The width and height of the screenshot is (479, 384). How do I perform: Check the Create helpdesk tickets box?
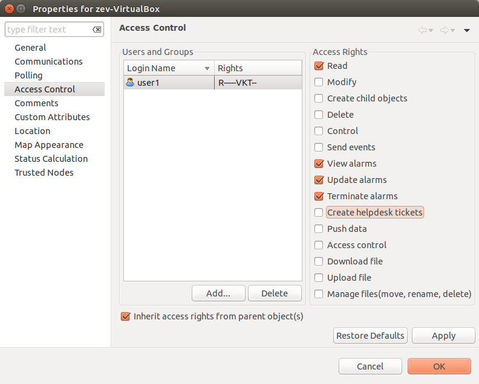pyautogui.click(x=319, y=213)
